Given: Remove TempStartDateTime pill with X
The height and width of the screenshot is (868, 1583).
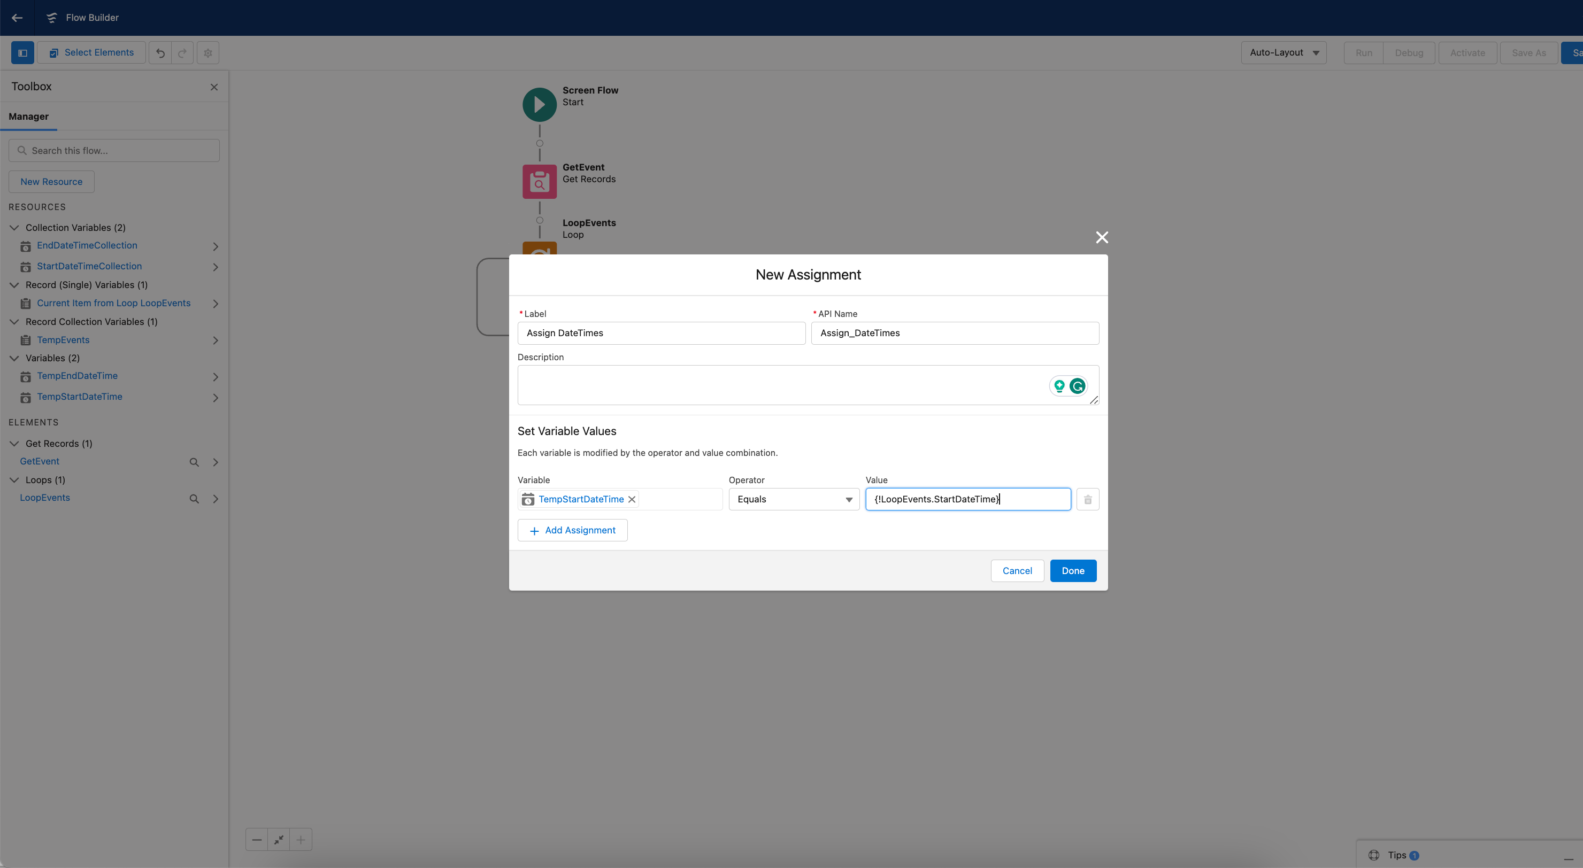Looking at the screenshot, I should pyautogui.click(x=632, y=499).
